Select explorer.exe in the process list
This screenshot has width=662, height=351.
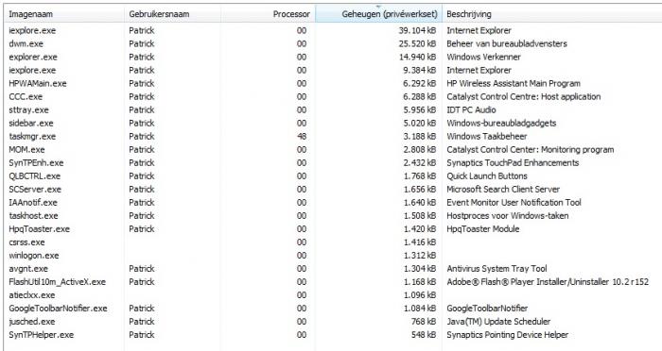coord(333,57)
